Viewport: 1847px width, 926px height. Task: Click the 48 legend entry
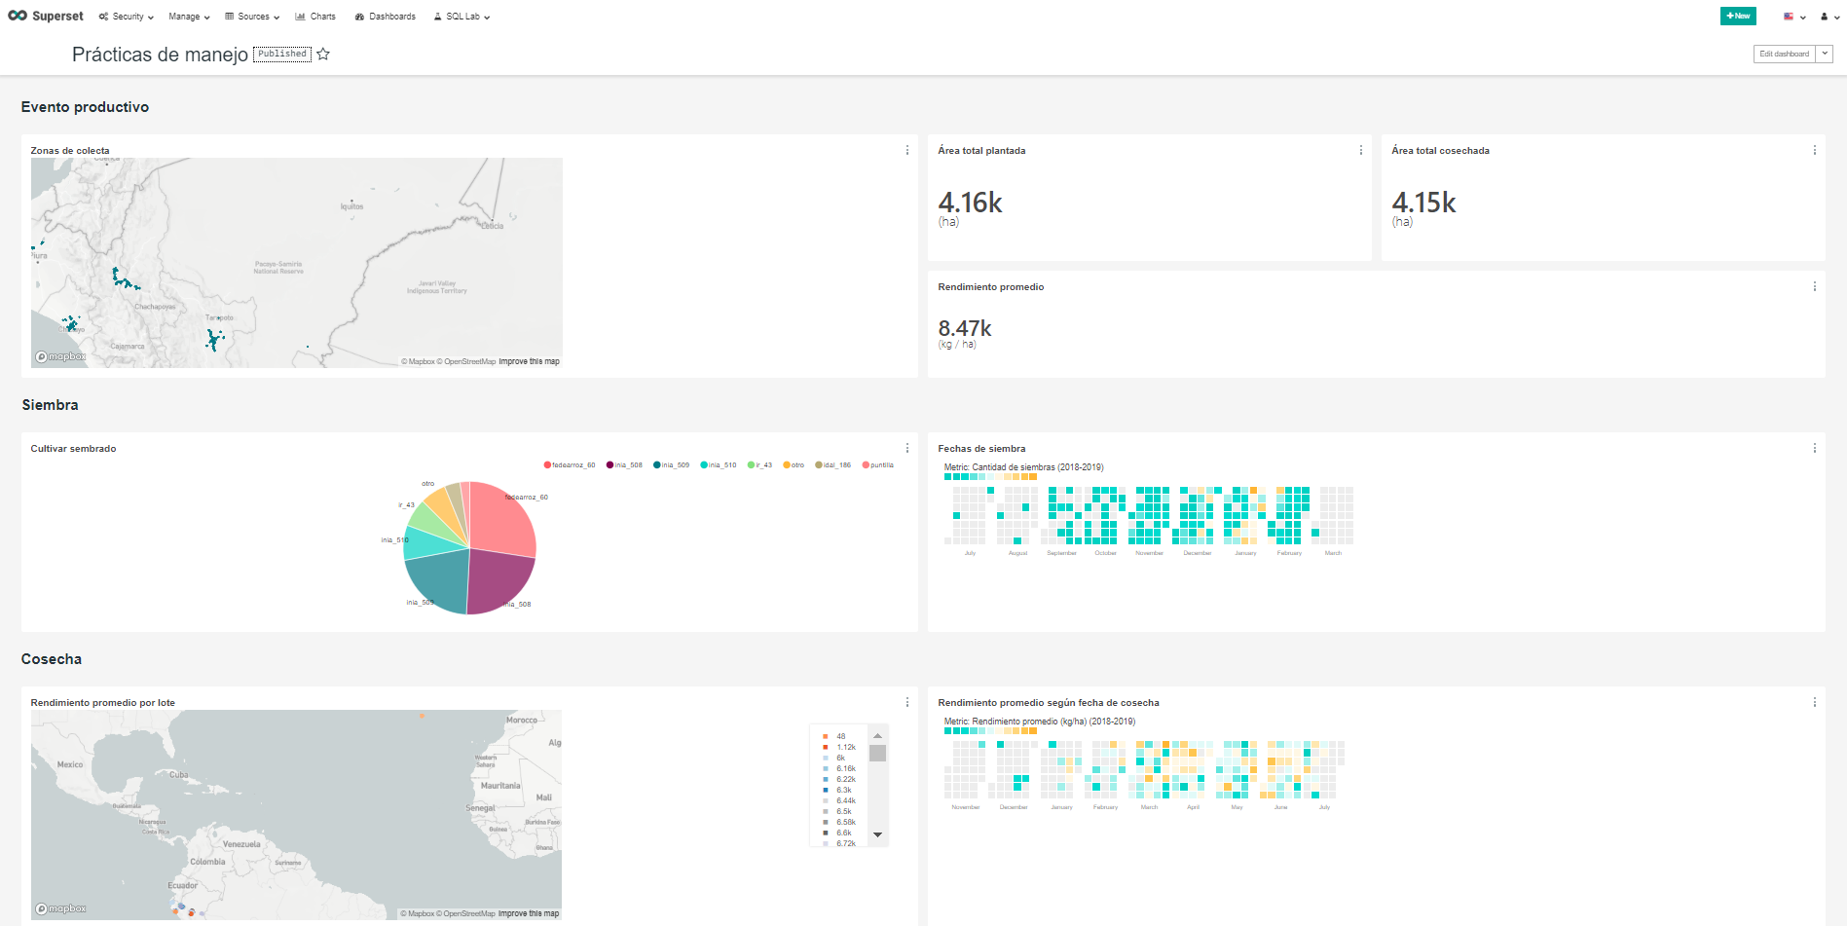pos(834,736)
